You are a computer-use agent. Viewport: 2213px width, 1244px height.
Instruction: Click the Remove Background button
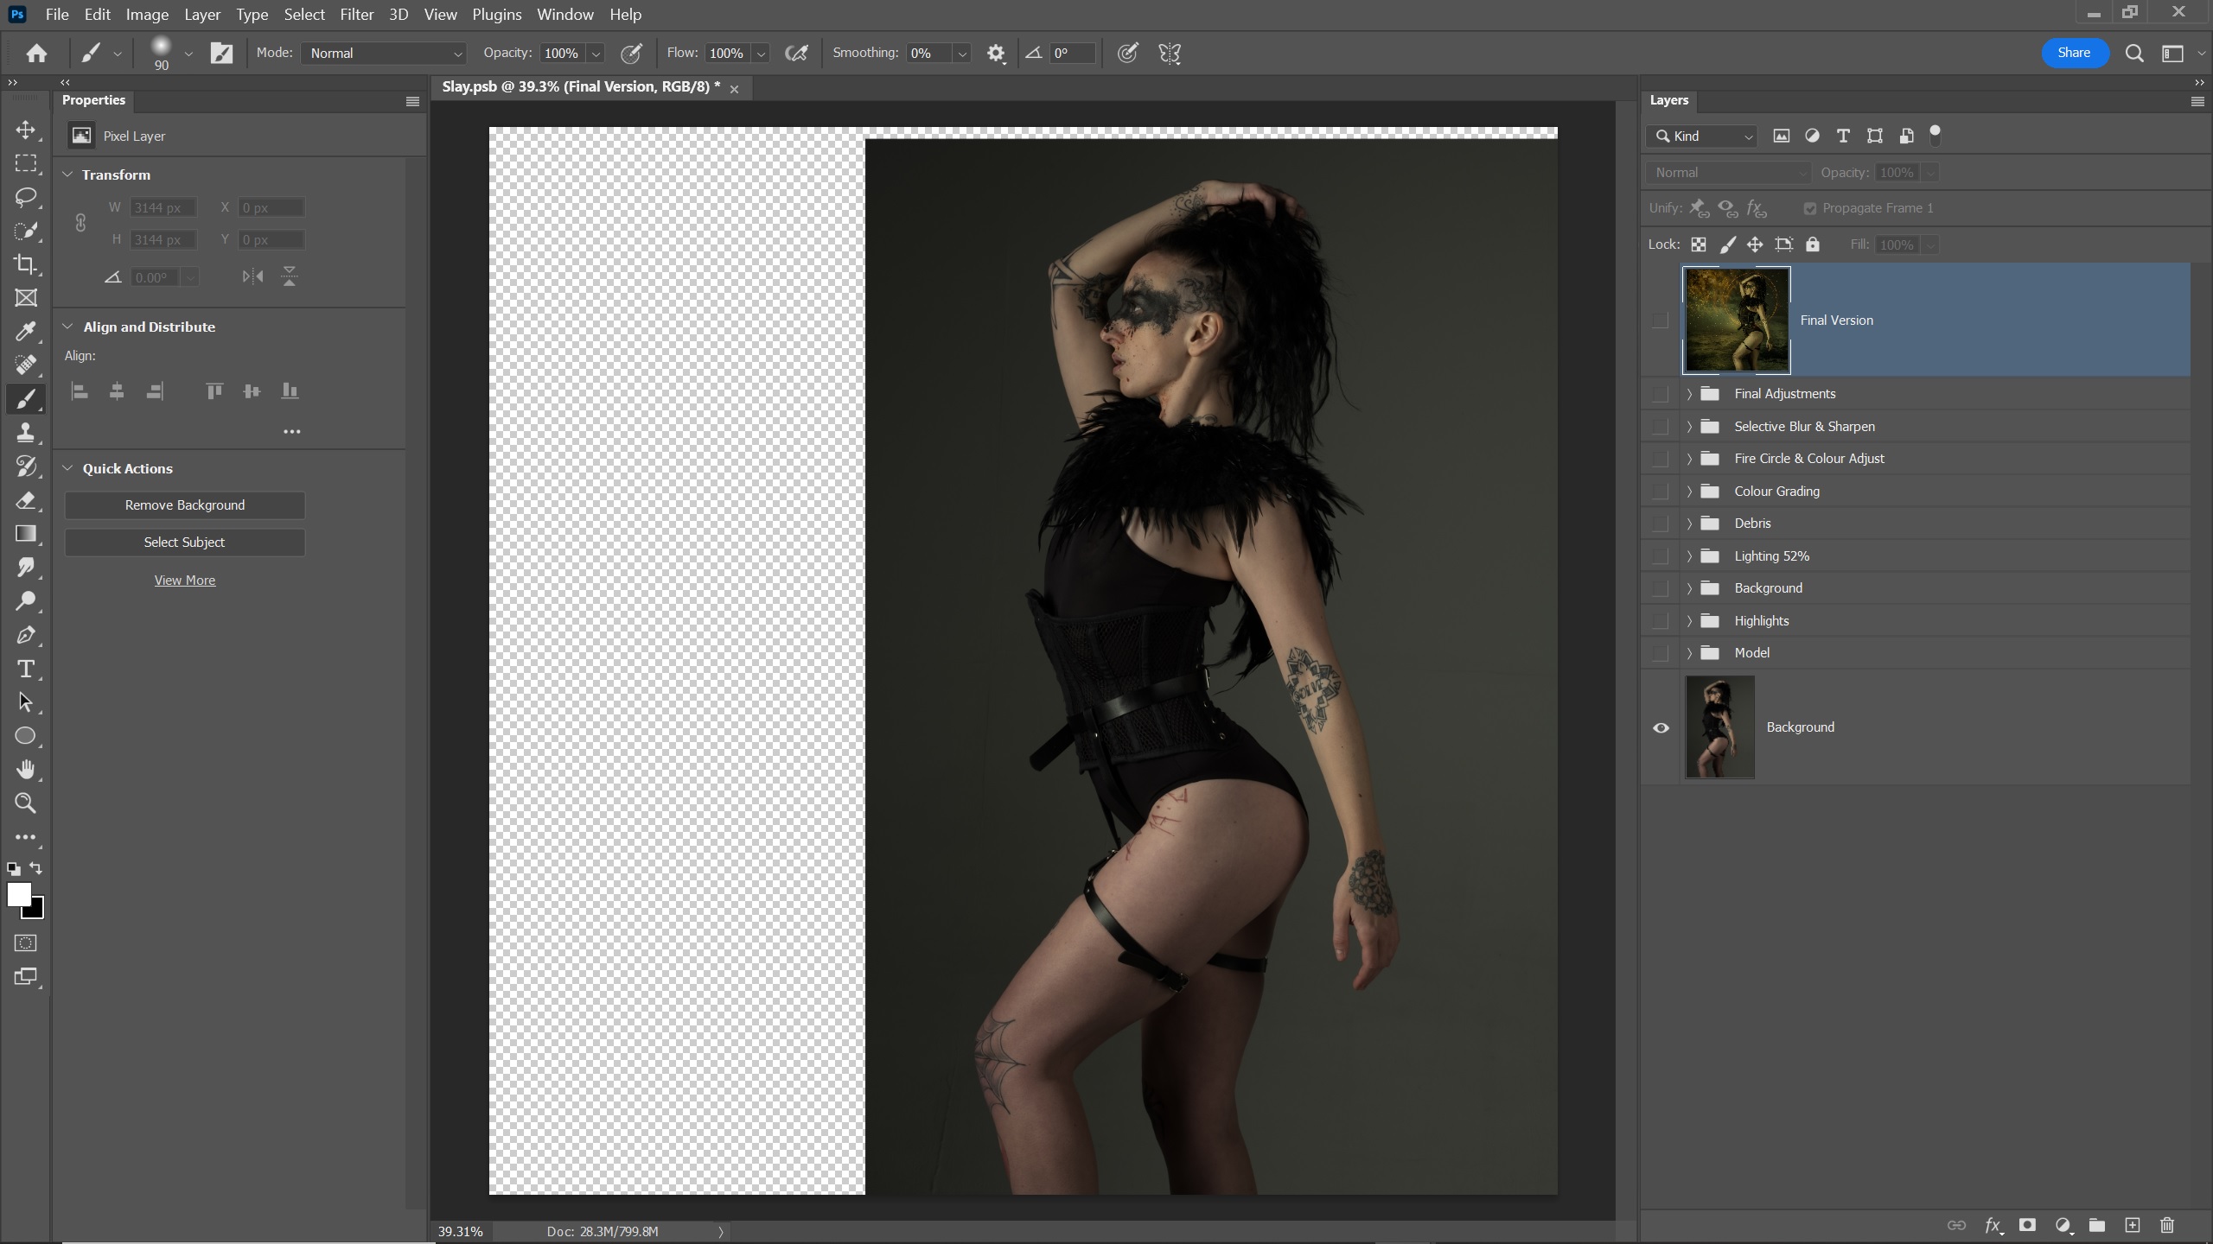184,505
